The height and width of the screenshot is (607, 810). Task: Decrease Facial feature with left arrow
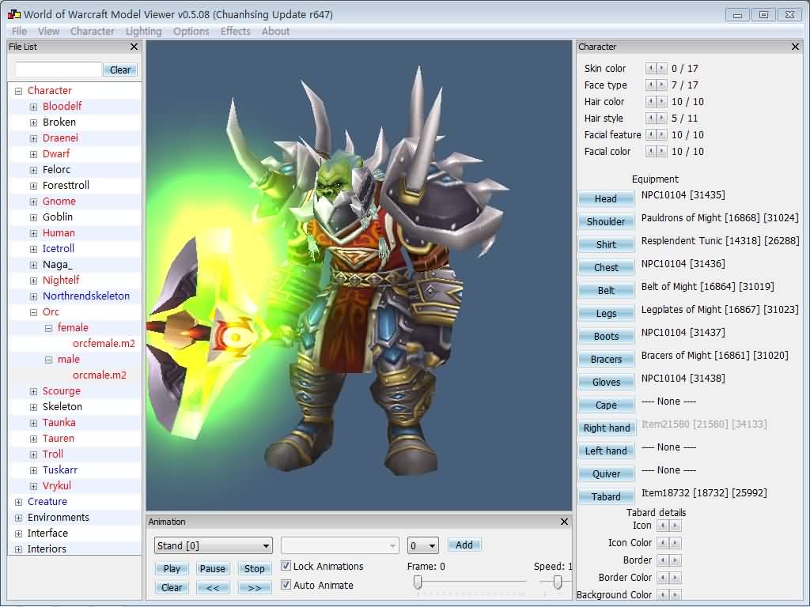tap(651, 134)
